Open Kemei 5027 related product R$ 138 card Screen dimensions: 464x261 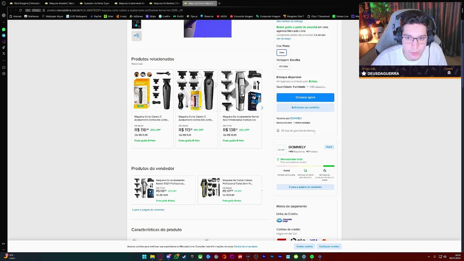point(241,109)
